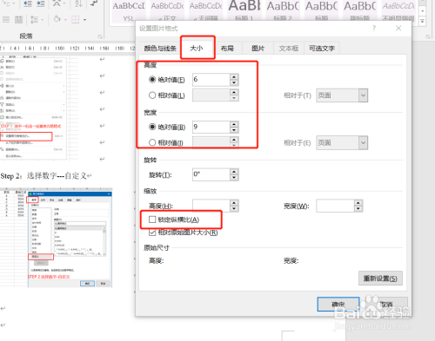This screenshot has height=341, width=435.
Task: Toggle the show paragraph marks icon
Action: (x=94, y=3)
